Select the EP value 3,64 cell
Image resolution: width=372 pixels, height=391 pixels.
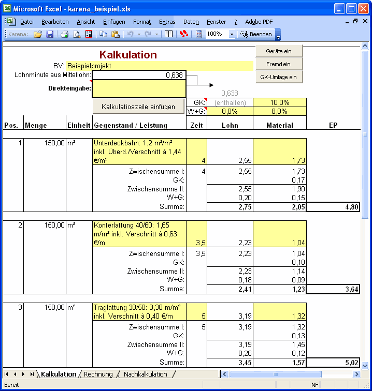pyautogui.click(x=333, y=289)
